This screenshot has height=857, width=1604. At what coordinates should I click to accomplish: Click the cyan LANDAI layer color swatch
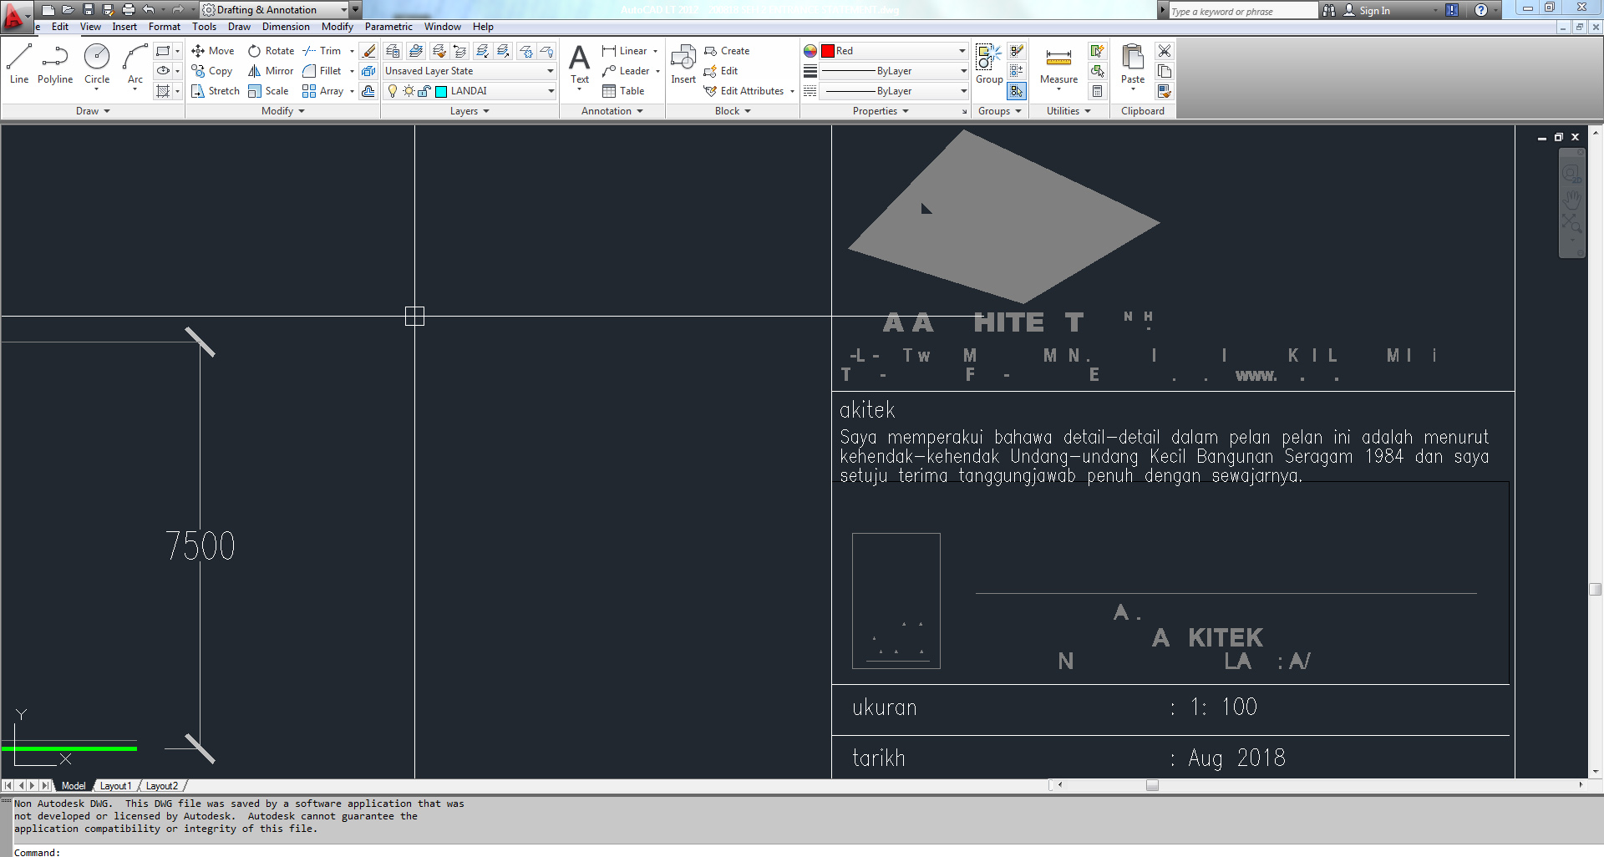(x=441, y=91)
